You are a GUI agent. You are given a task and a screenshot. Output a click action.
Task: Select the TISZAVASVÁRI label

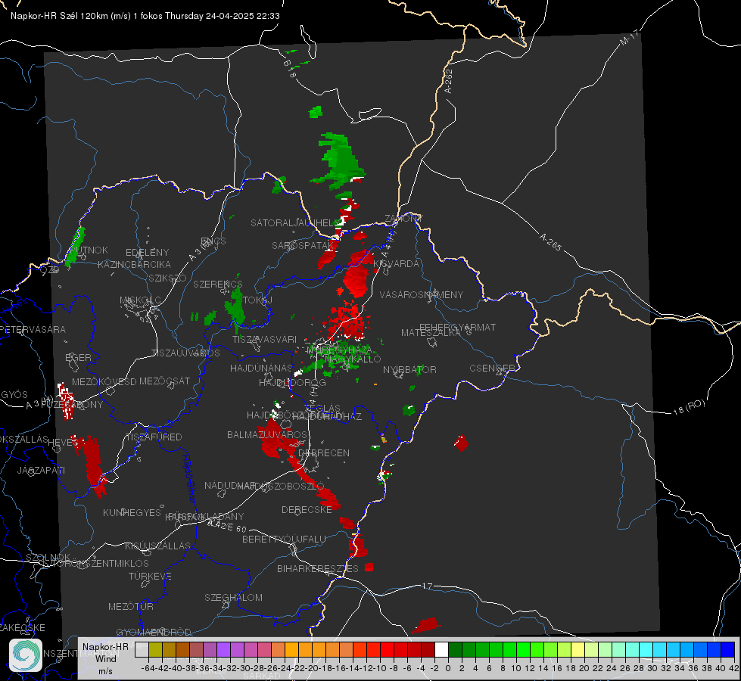265,339
